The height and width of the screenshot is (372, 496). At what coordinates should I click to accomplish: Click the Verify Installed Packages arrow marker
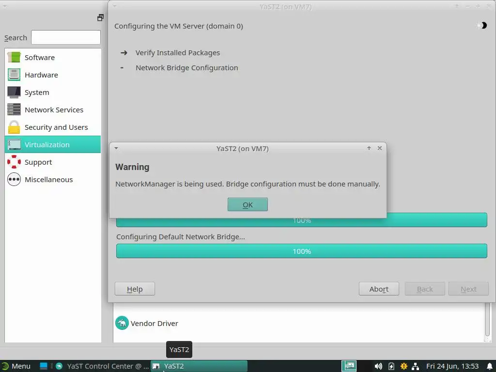tap(124, 52)
